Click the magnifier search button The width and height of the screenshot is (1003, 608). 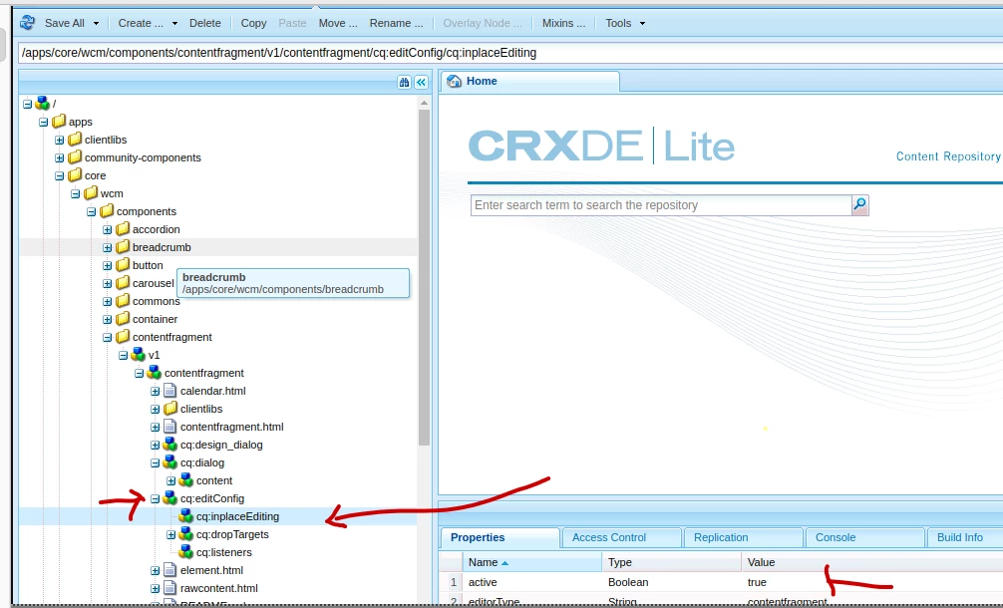click(x=859, y=205)
